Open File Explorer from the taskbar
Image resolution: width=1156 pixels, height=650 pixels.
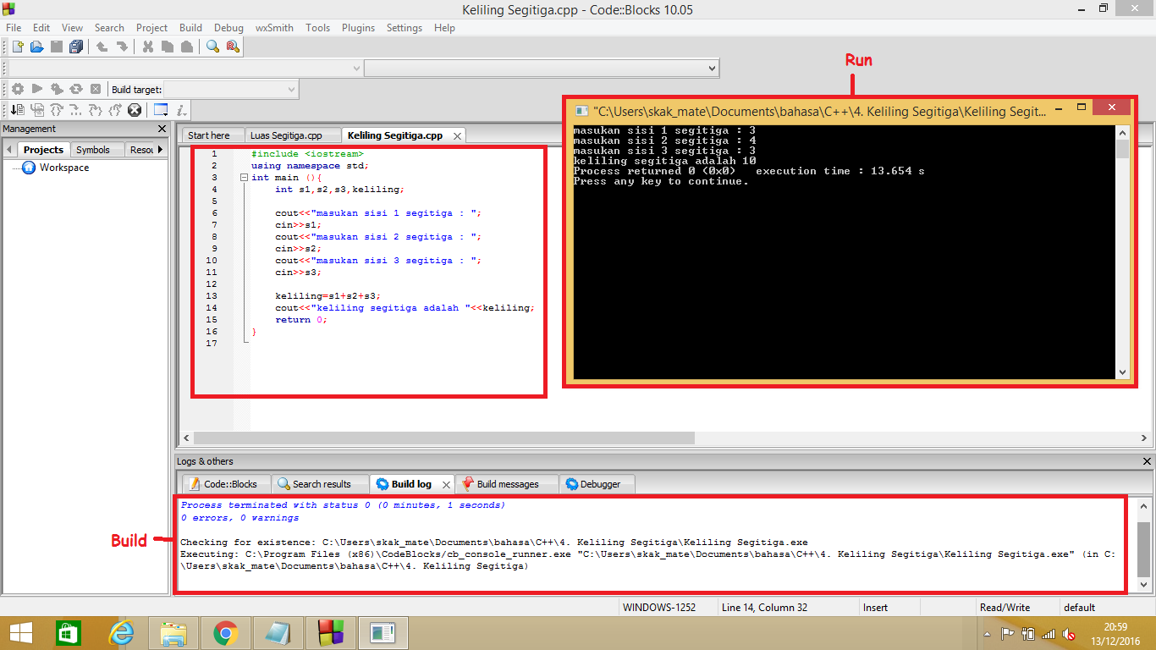(x=173, y=633)
